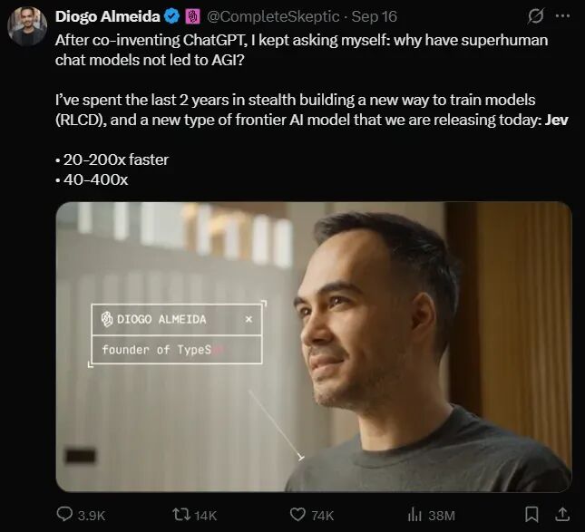Open the @CompleteSkeptic handle link
The image size is (585, 532).
coord(273,17)
